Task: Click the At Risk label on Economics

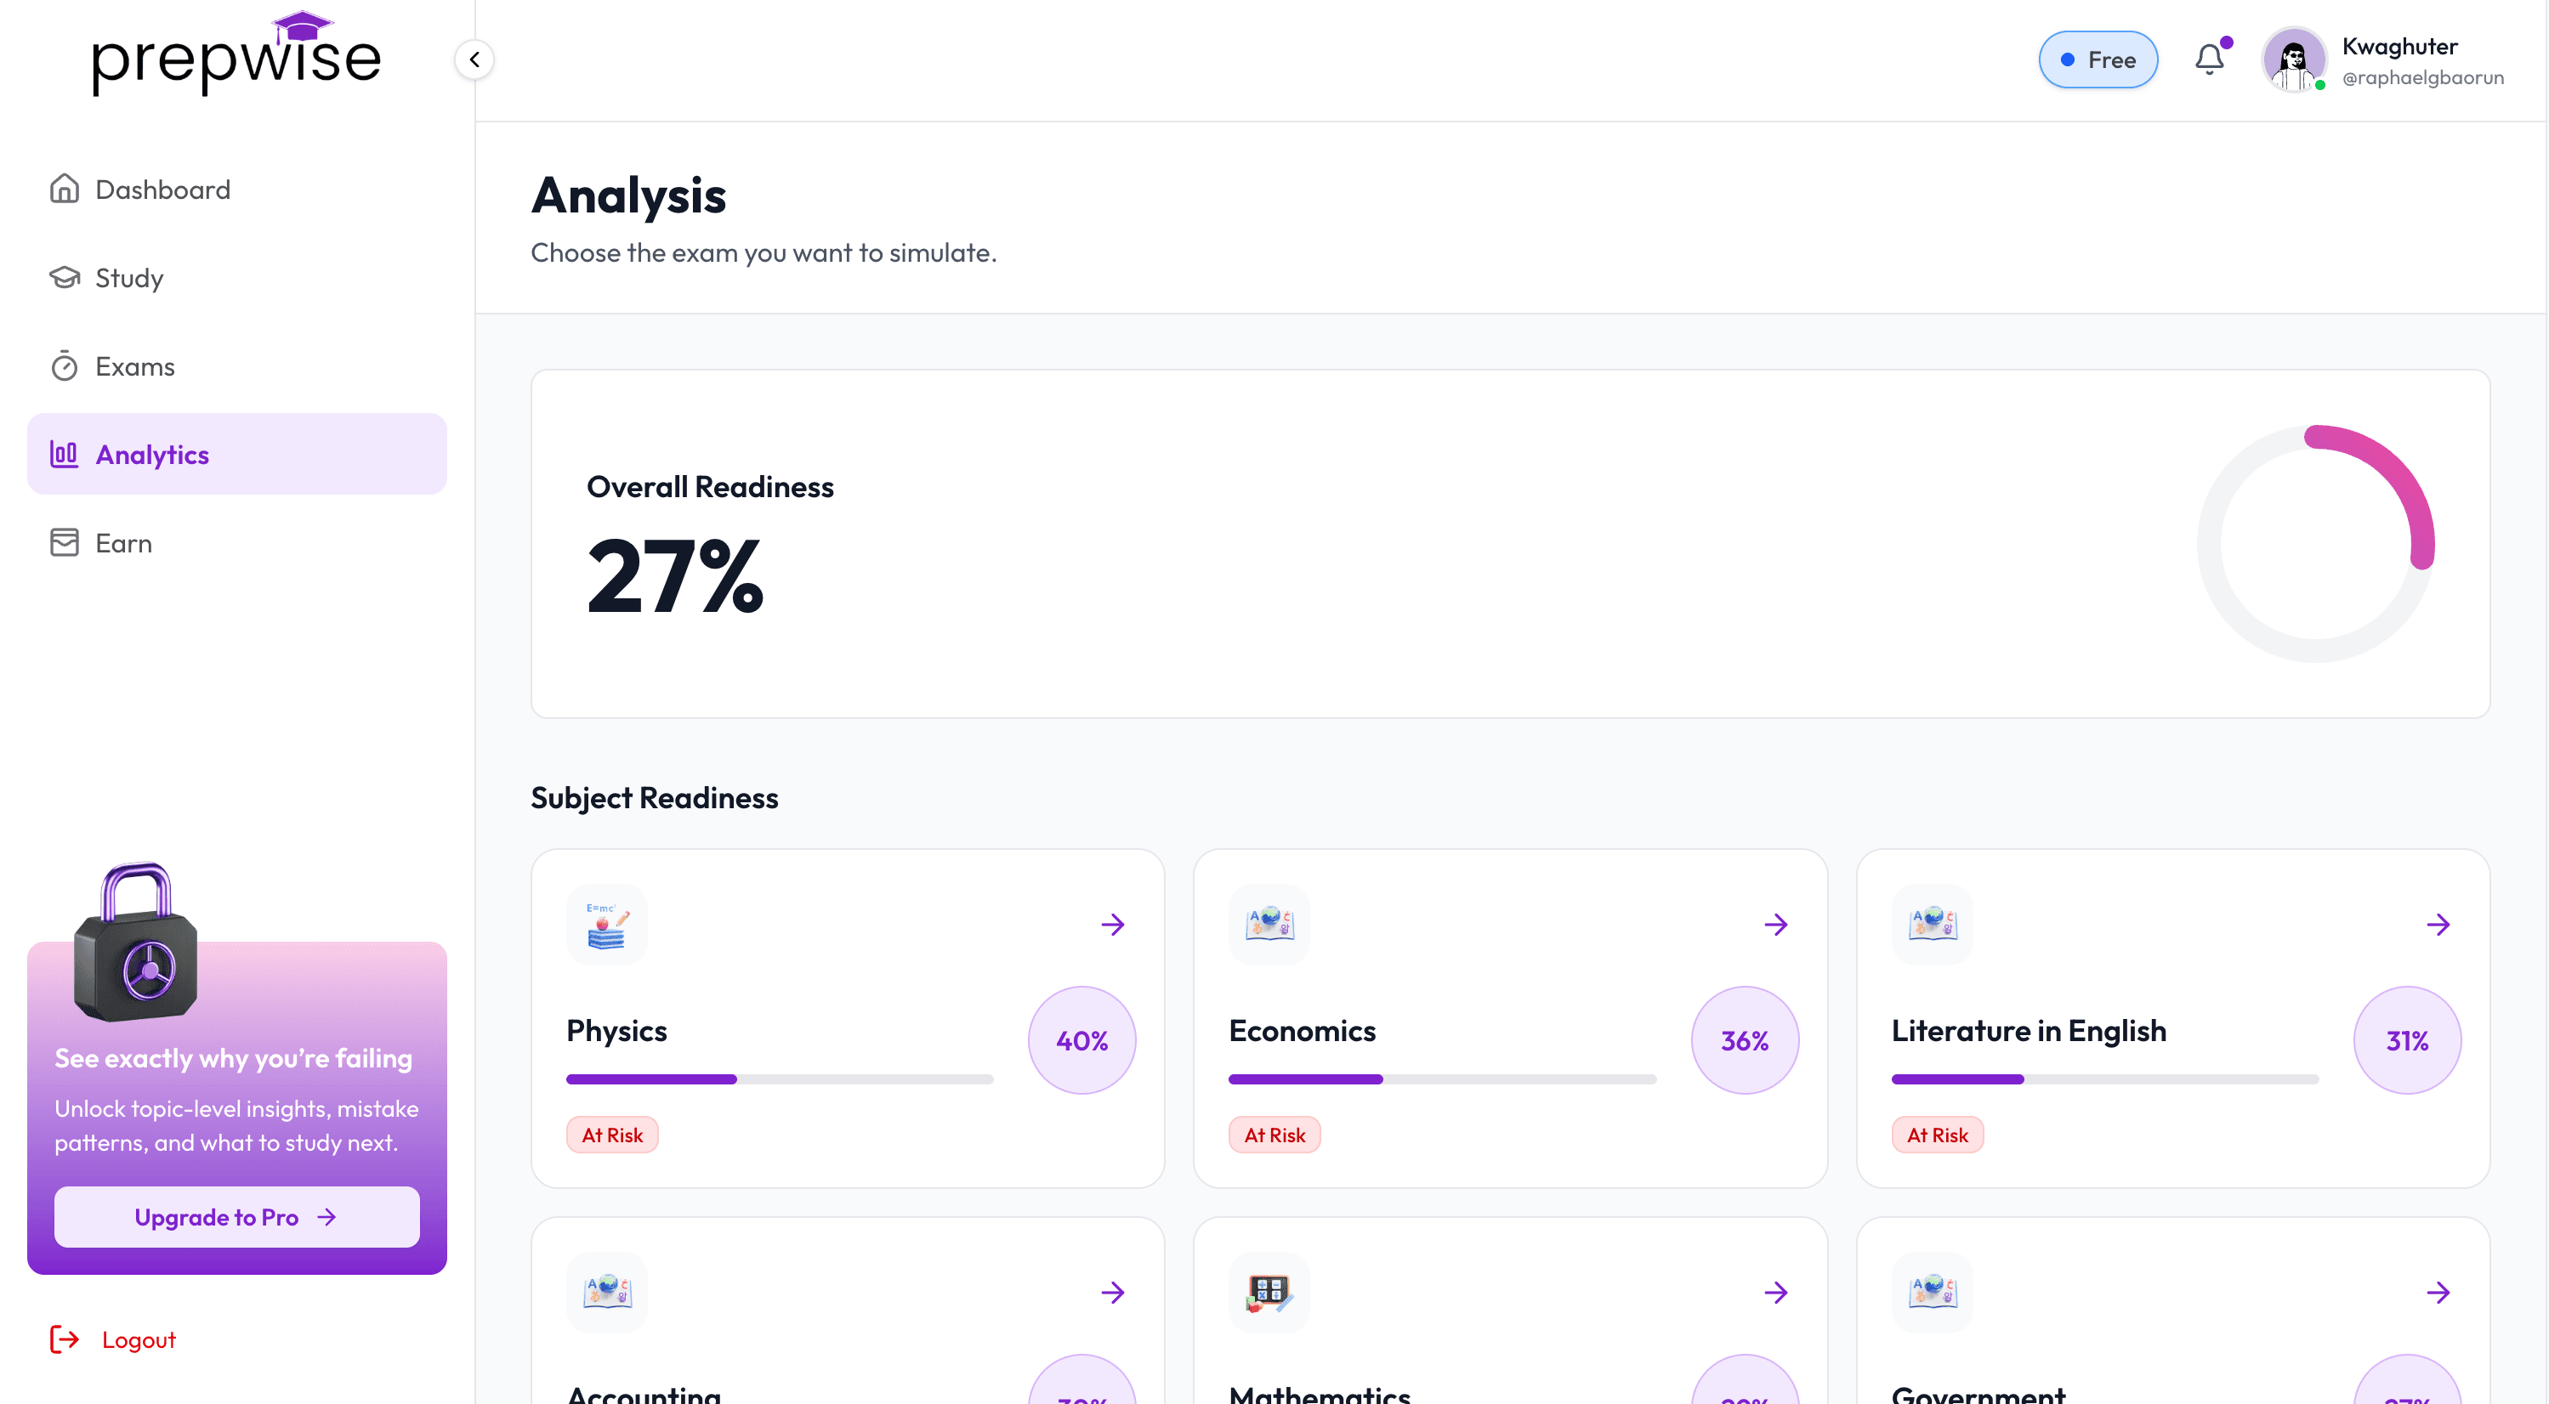Action: pos(1274,1134)
